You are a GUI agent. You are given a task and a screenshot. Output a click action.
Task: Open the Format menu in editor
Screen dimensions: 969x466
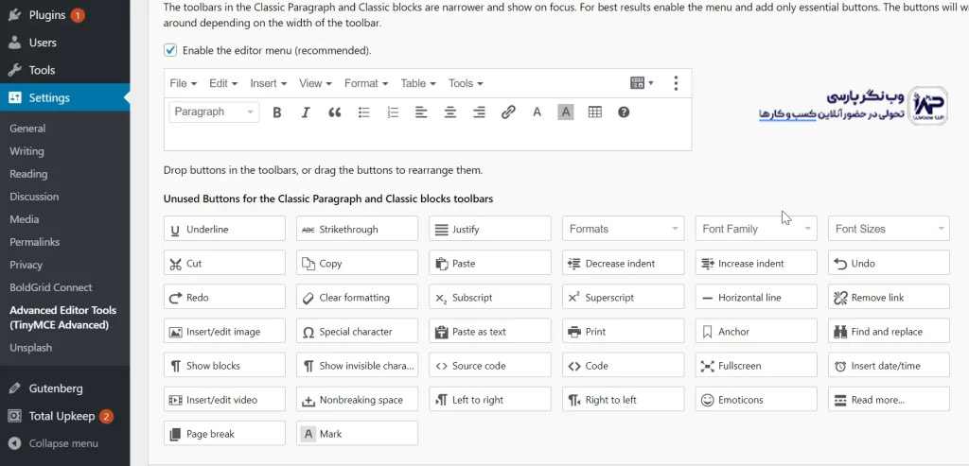tap(366, 83)
